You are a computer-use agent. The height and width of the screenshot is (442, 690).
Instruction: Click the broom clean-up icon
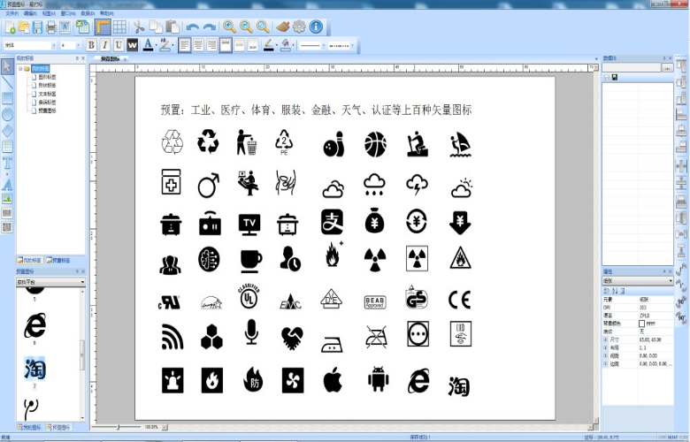[283, 27]
